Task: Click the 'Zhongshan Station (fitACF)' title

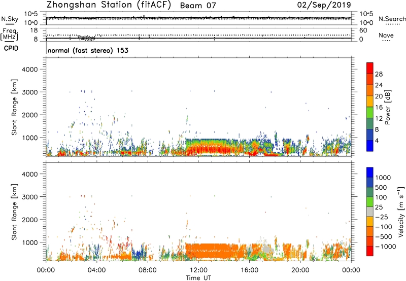Action: point(109,5)
